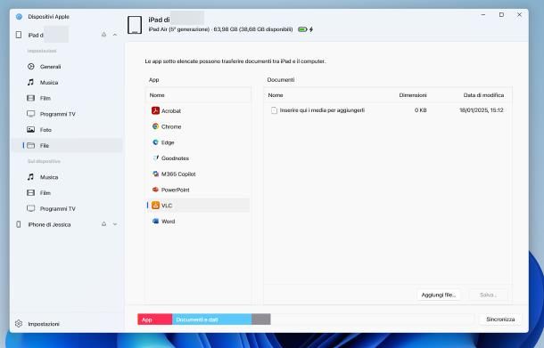544x348 pixels.
Task: Click the VLC cone icon
Action: tap(155, 206)
